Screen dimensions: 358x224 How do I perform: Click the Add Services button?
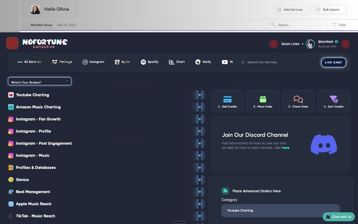(x=293, y=10)
